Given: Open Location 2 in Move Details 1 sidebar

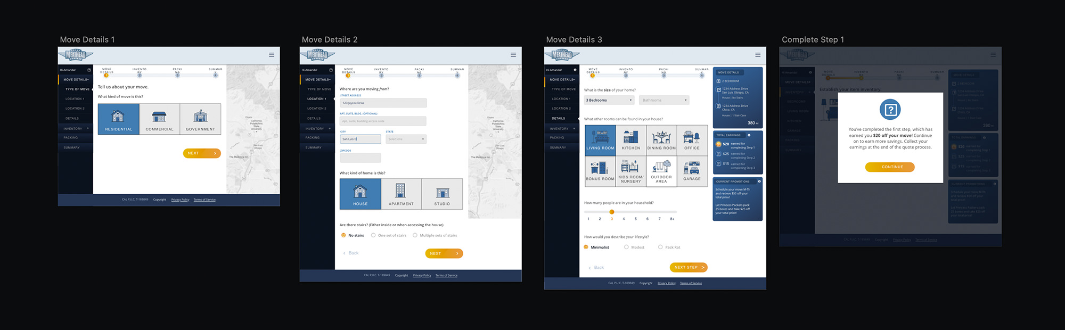Looking at the screenshot, I should [x=75, y=108].
